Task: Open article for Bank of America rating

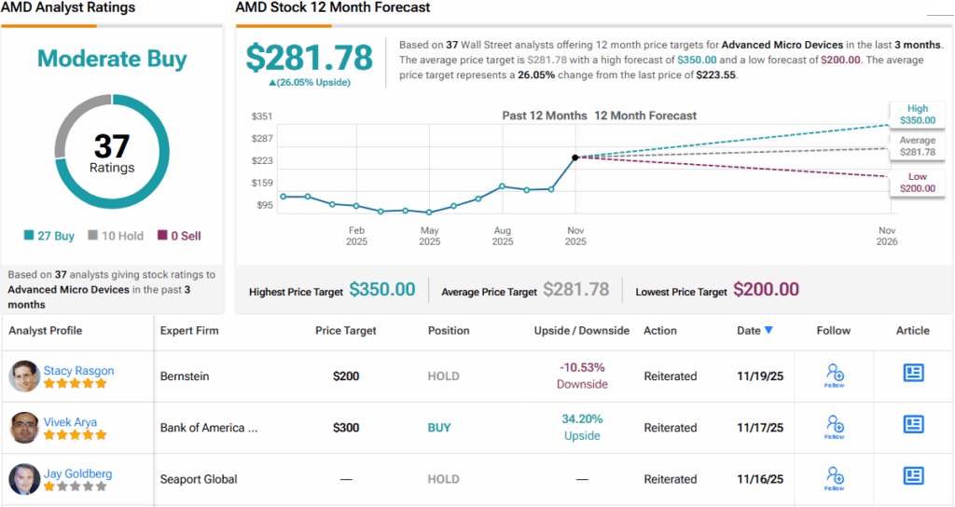Action: tap(913, 424)
